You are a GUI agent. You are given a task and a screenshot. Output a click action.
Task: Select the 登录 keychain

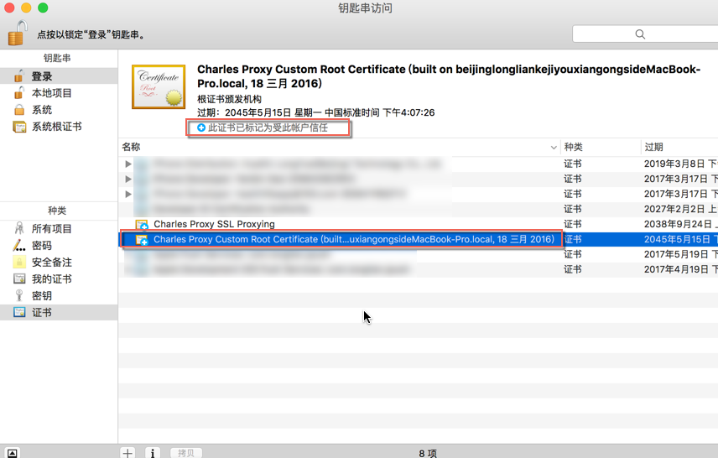point(59,76)
